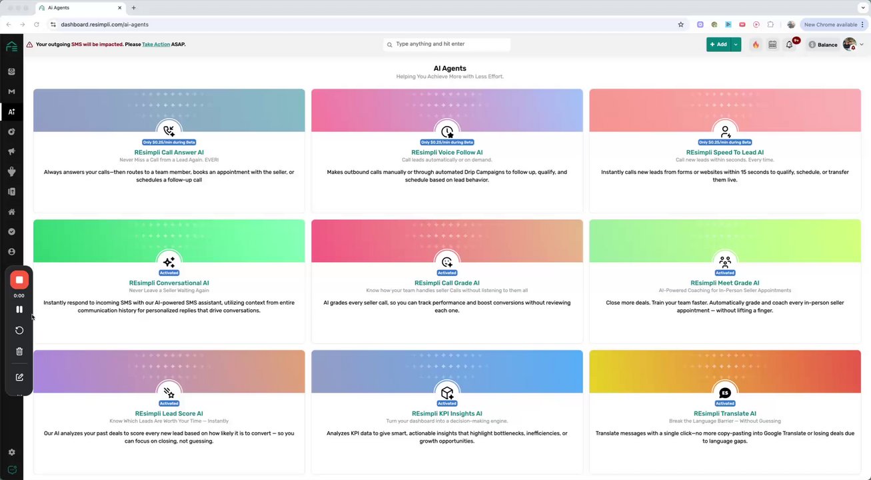Click the Voice Follow AI clock icon
Screen dimensions: 871x480
coord(447,131)
